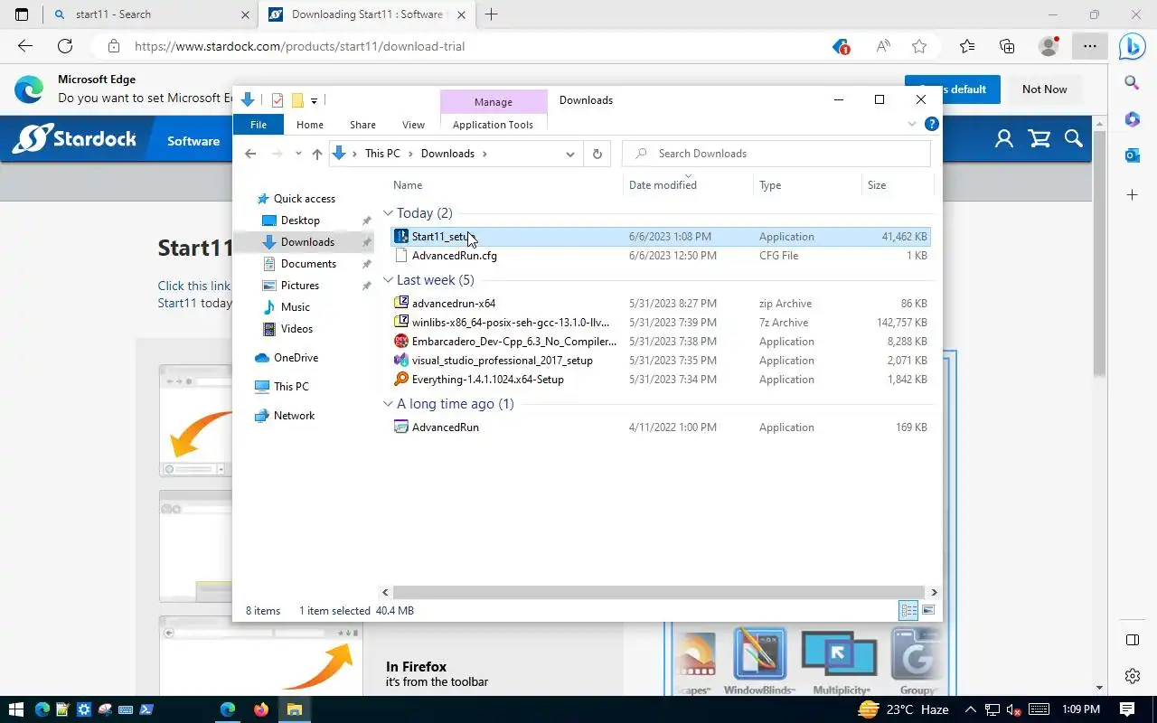The height and width of the screenshot is (723, 1157).
Task: Open recent locations dropdown in Explorer
Action: pyautogui.click(x=298, y=154)
